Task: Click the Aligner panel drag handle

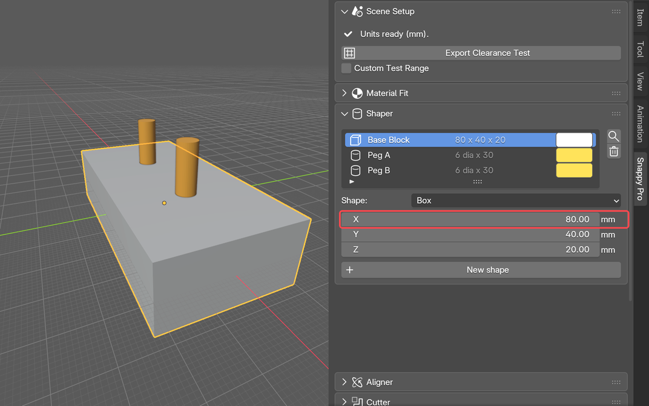Action: pos(616,382)
